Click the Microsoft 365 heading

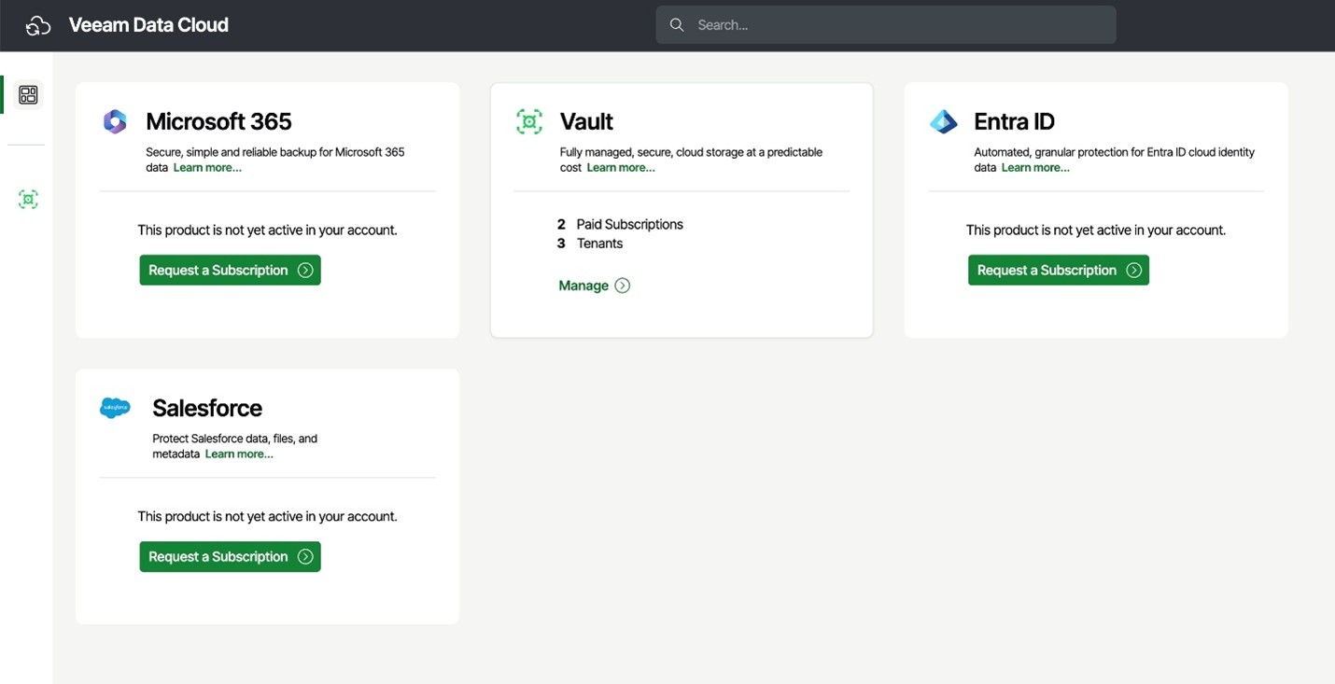[x=218, y=121]
